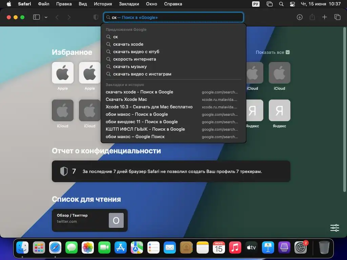This screenshot has height=260, width=347.
Task: Open Reminders from the Dock
Action: tap(154, 247)
